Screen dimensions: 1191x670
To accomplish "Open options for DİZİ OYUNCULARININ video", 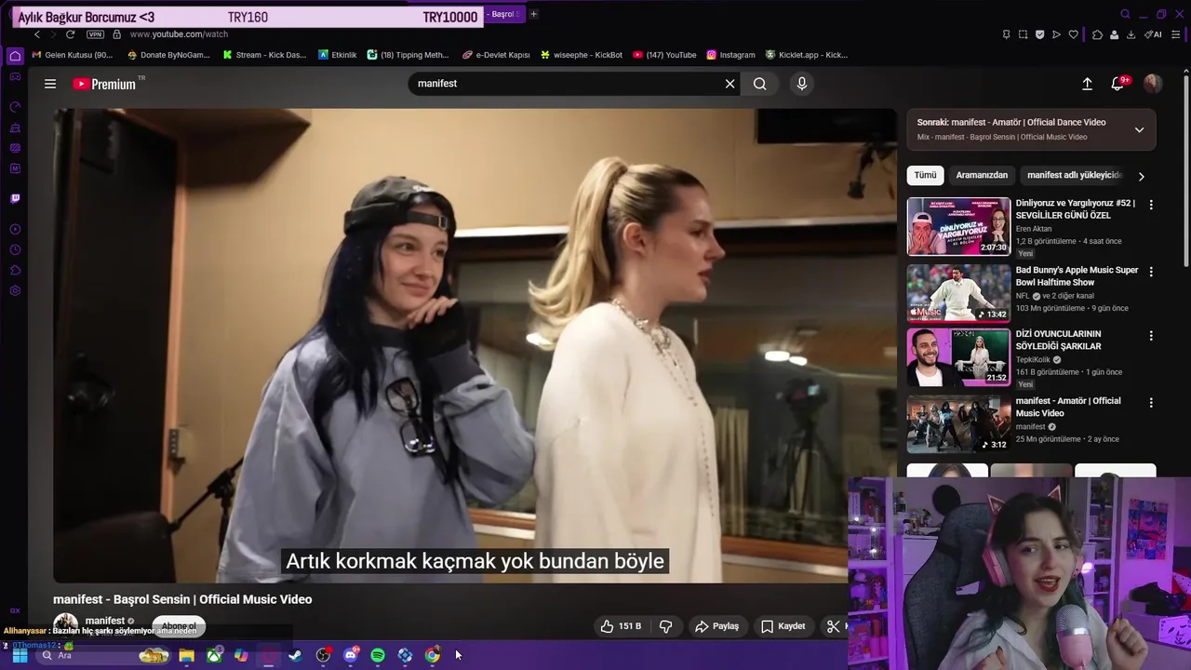I will click(x=1151, y=335).
